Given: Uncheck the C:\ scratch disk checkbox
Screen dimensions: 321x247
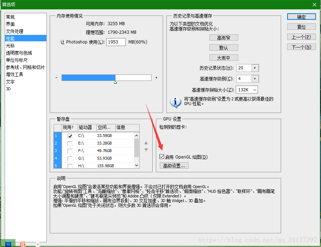Looking at the screenshot, I should pyautogui.click(x=70, y=136).
